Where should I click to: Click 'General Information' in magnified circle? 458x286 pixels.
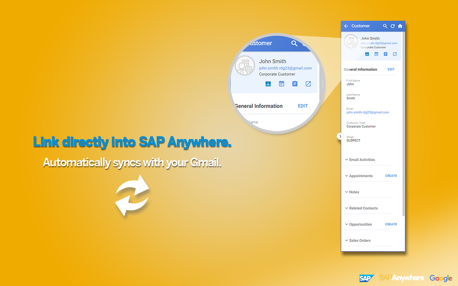click(258, 106)
